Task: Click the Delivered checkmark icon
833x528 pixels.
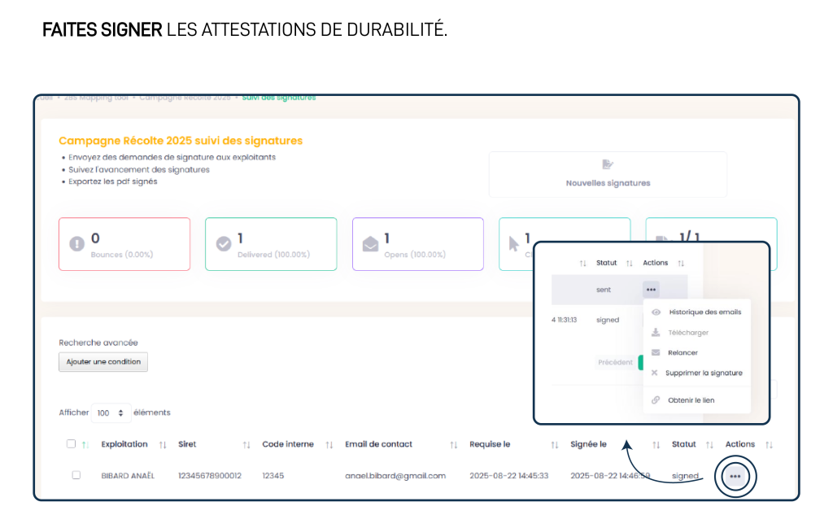Action: point(224,243)
